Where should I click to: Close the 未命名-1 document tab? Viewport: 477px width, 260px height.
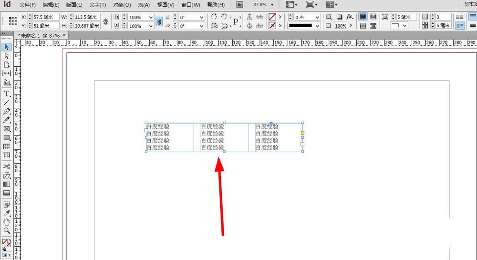point(64,35)
